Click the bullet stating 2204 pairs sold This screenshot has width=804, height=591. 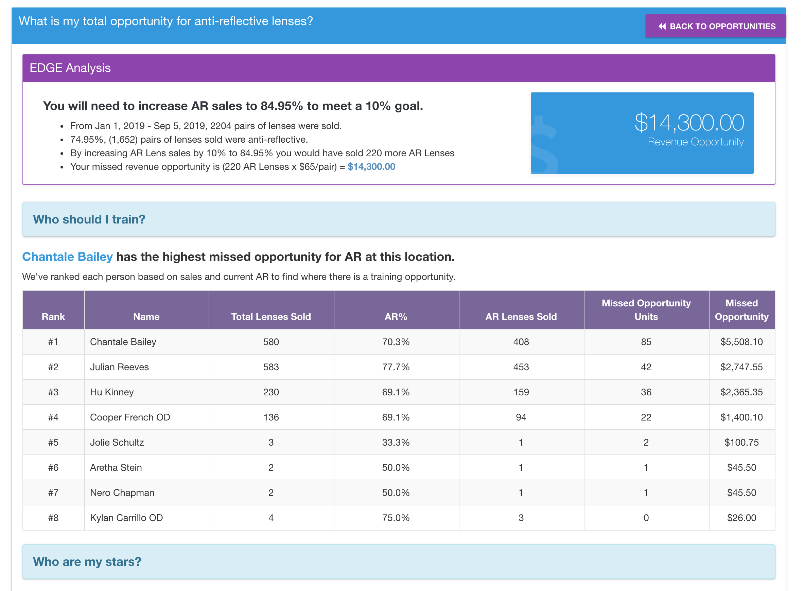[206, 126]
